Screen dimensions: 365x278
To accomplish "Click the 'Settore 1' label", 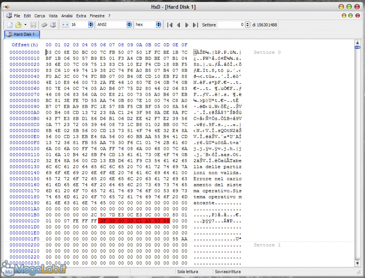I will coord(267,245).
